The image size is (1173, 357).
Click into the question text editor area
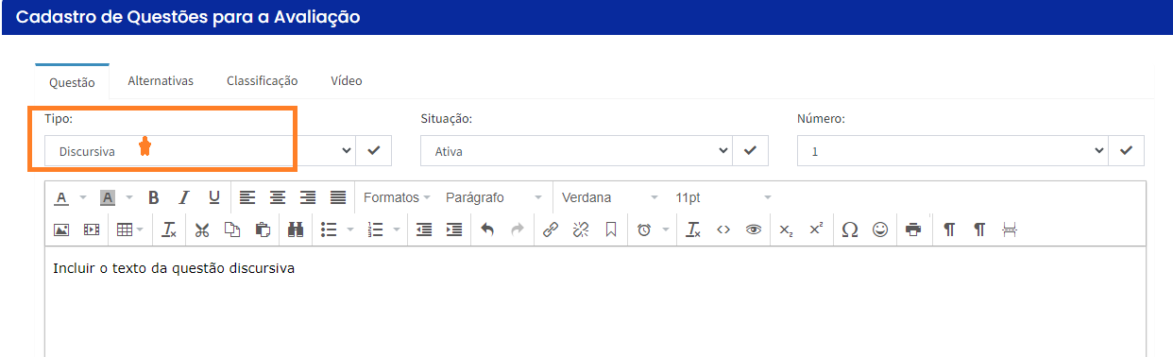click(x=595, y=302)
